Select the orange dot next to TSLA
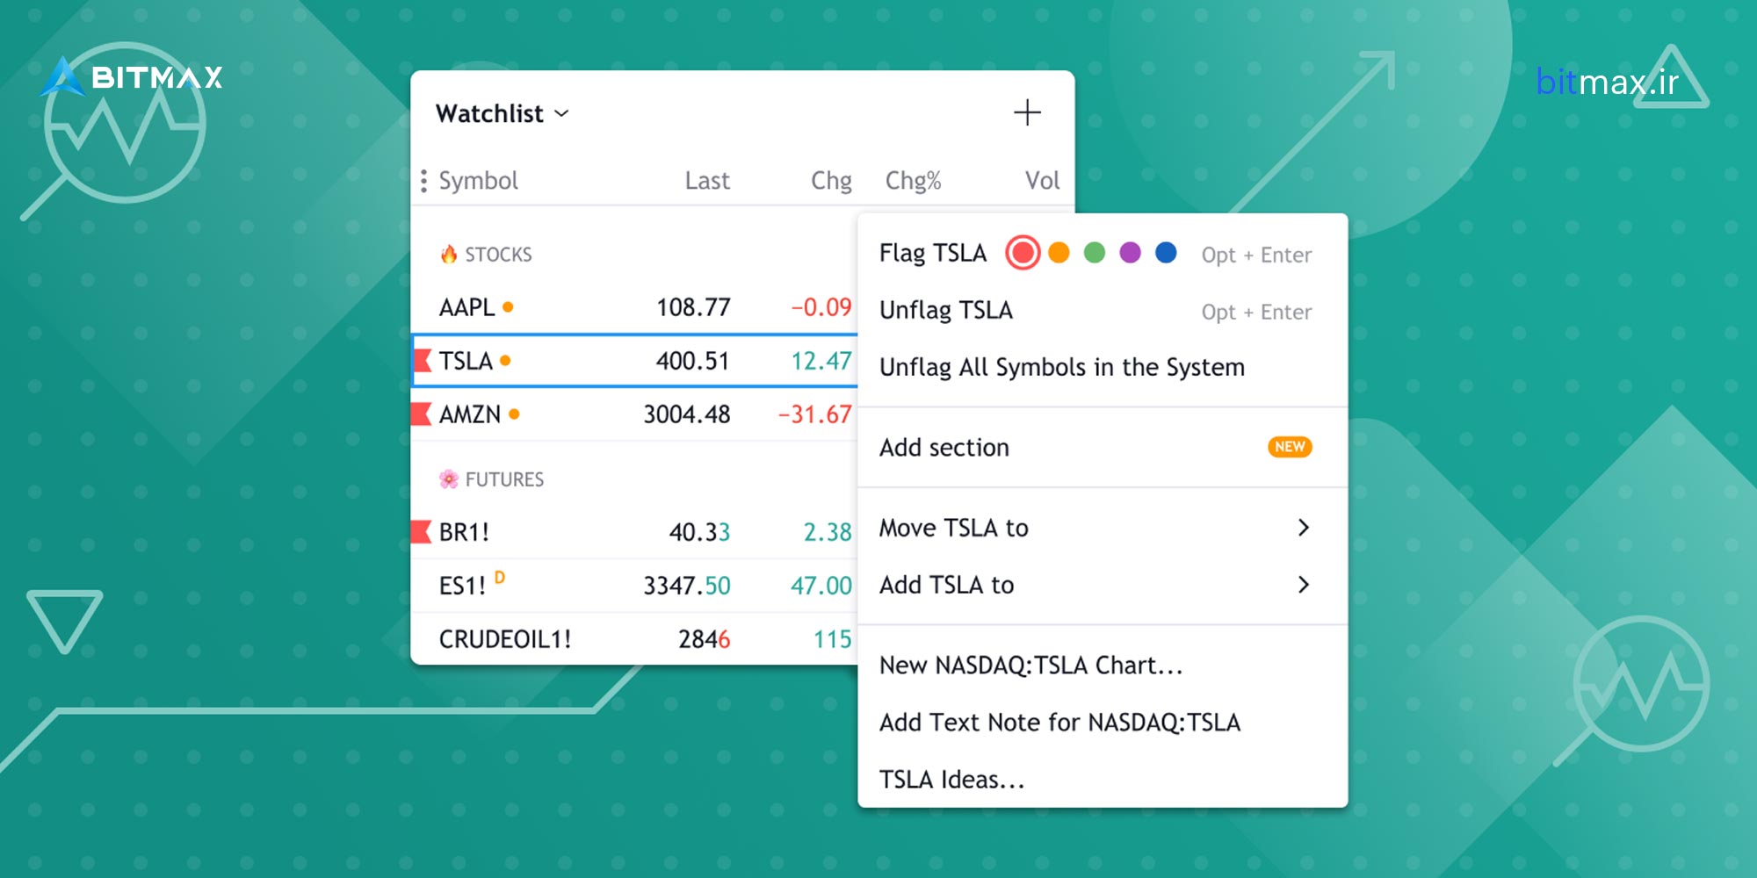 pyautogui.click(x=505, y=360)
